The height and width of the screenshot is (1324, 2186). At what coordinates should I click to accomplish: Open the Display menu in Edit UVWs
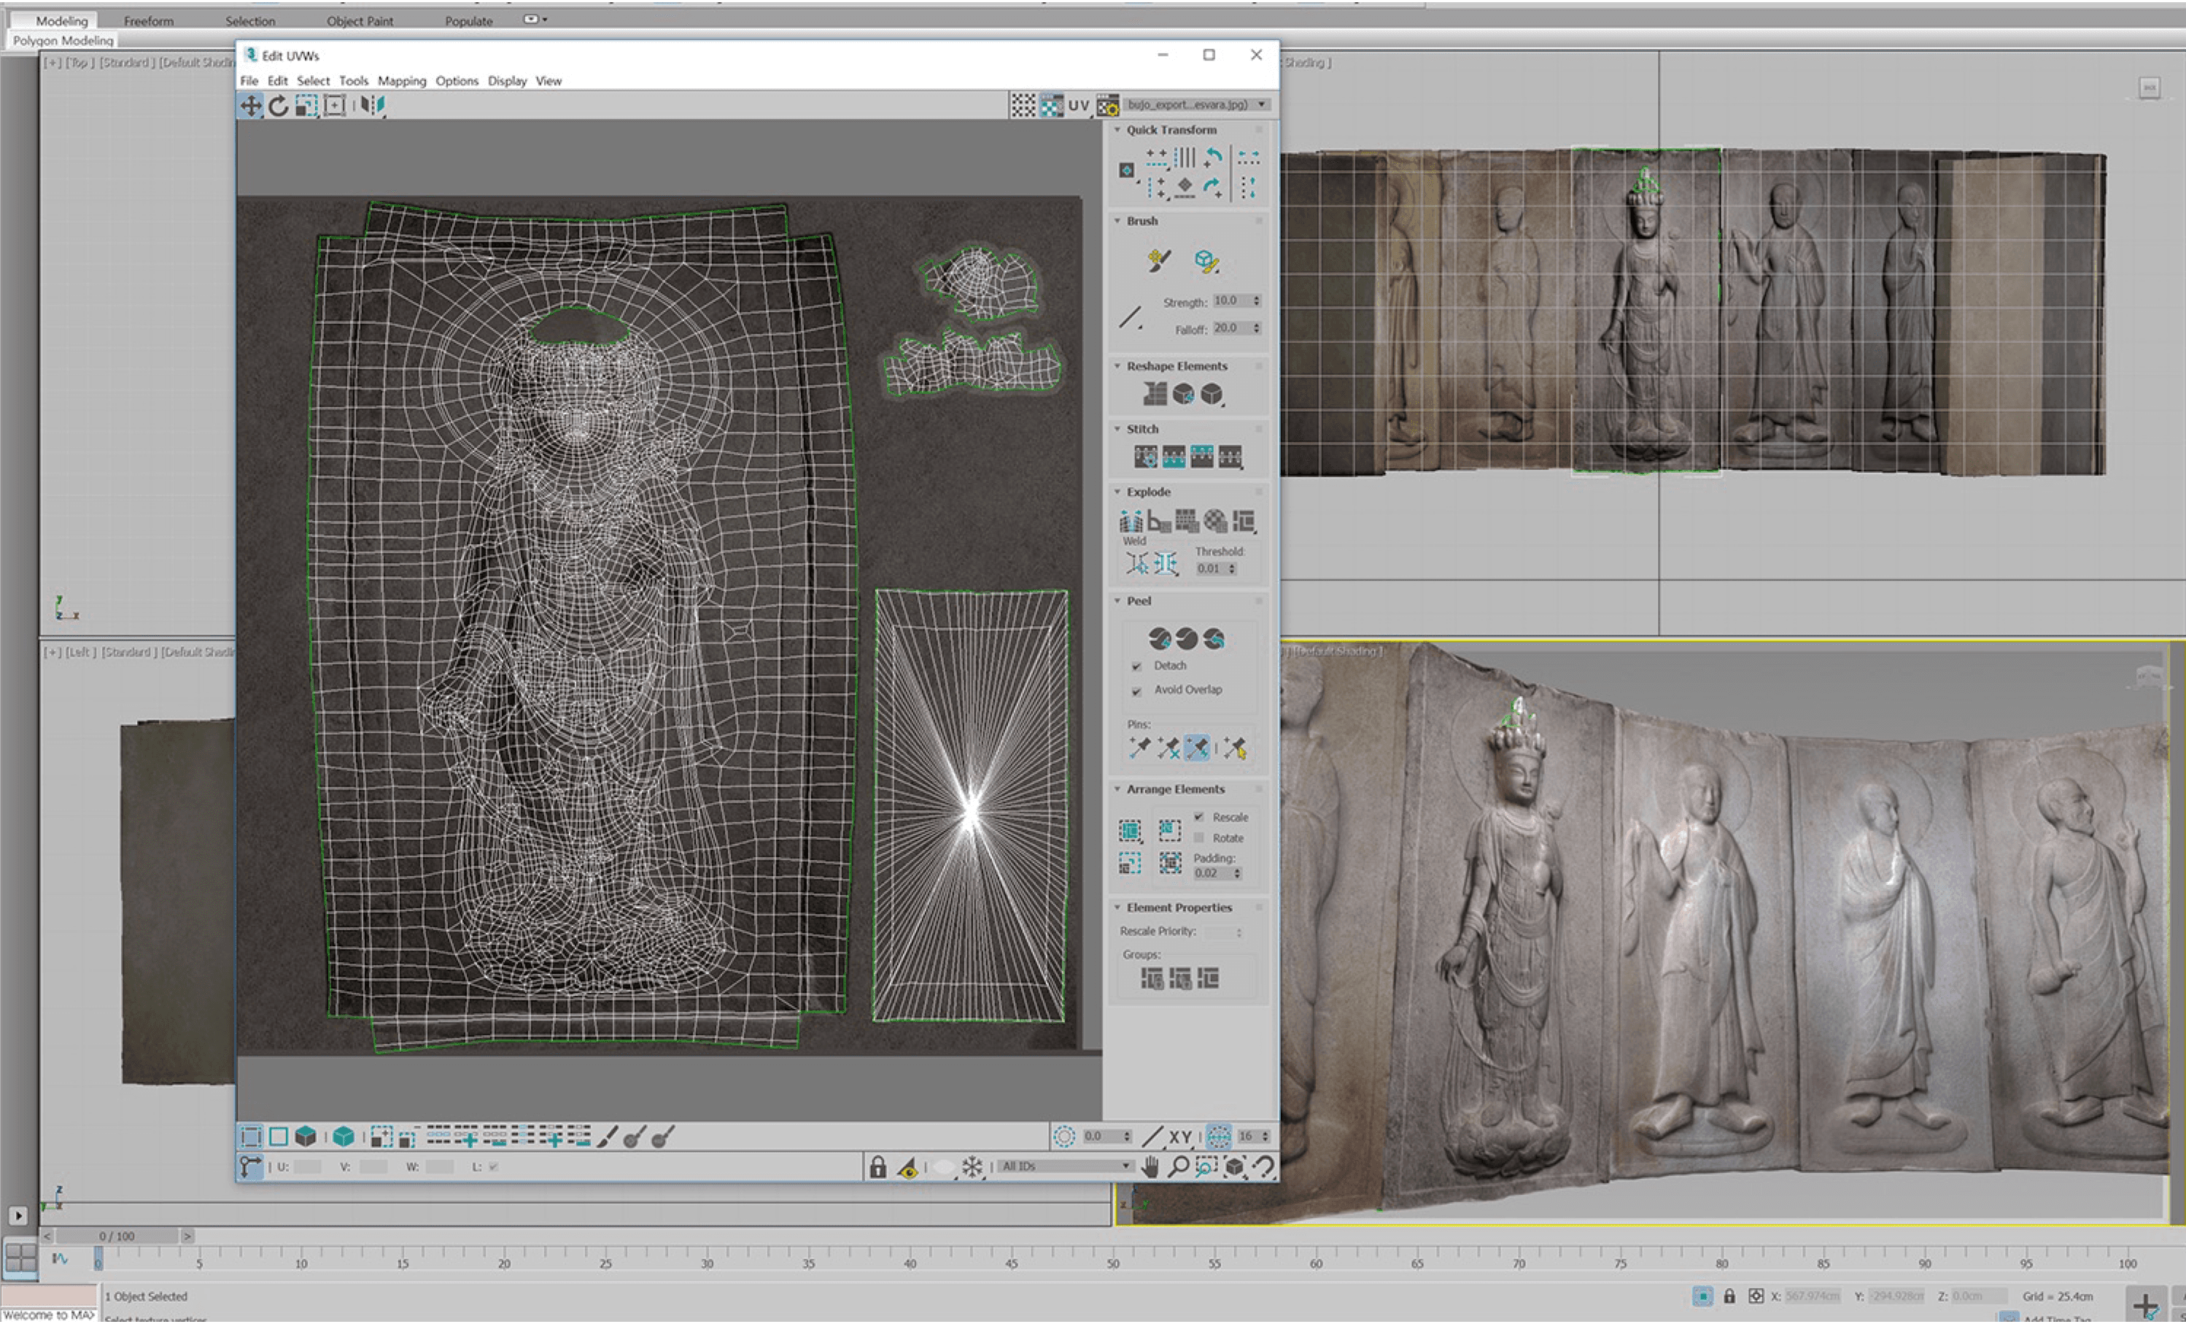click(x=508, y=81)
